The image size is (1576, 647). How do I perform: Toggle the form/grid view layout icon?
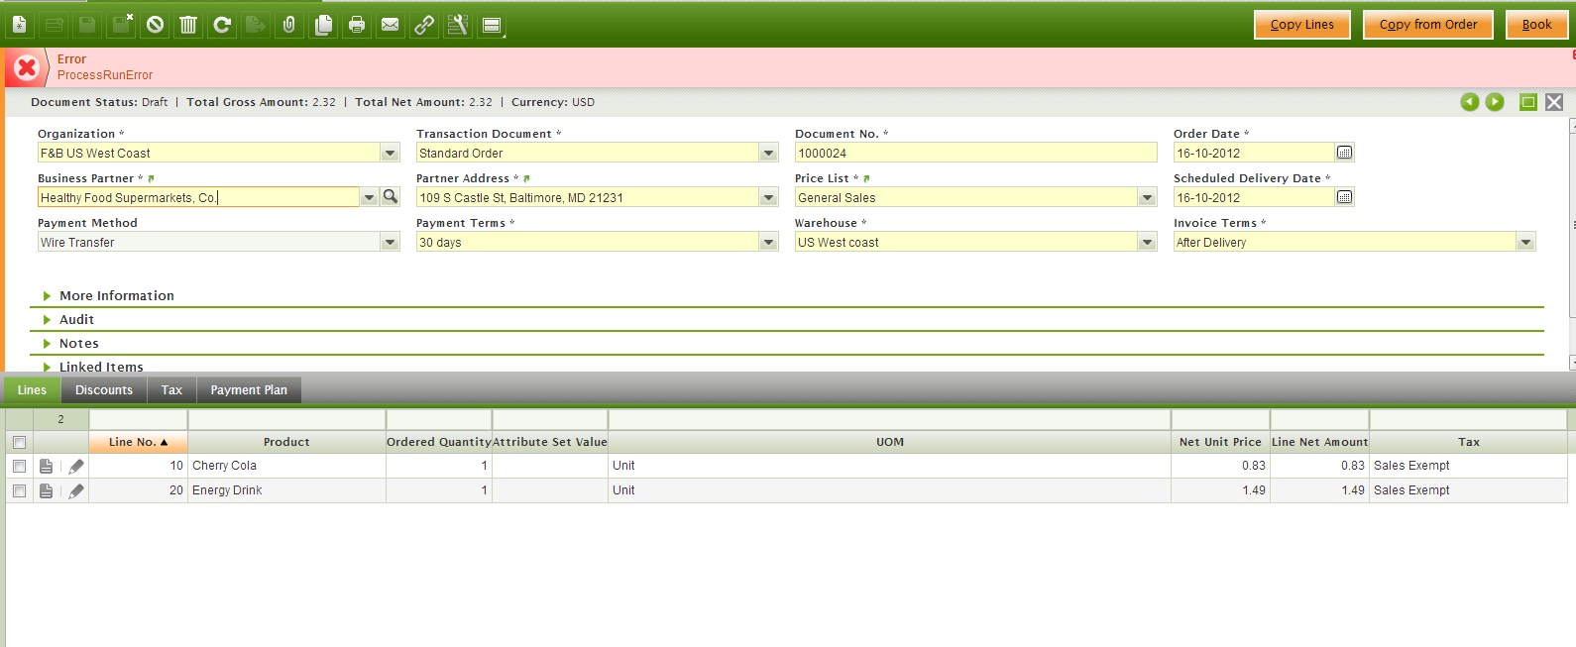492,25
